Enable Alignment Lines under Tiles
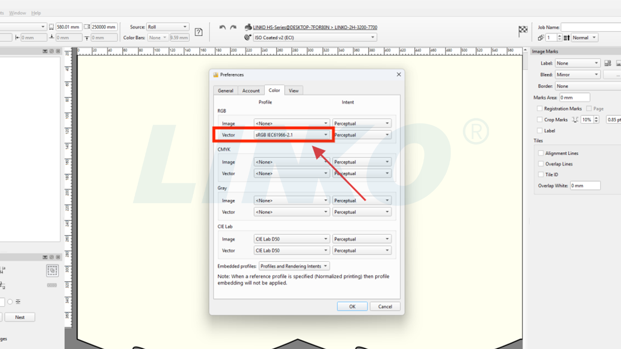621x349 pixels. point(541,153)
